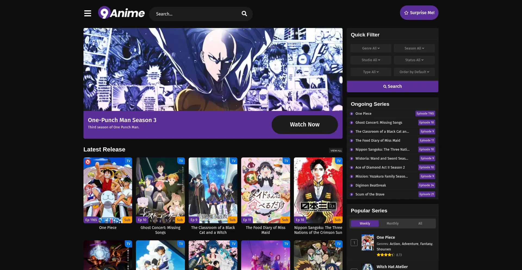Submit search with the magnifier icon

[244, 14]
